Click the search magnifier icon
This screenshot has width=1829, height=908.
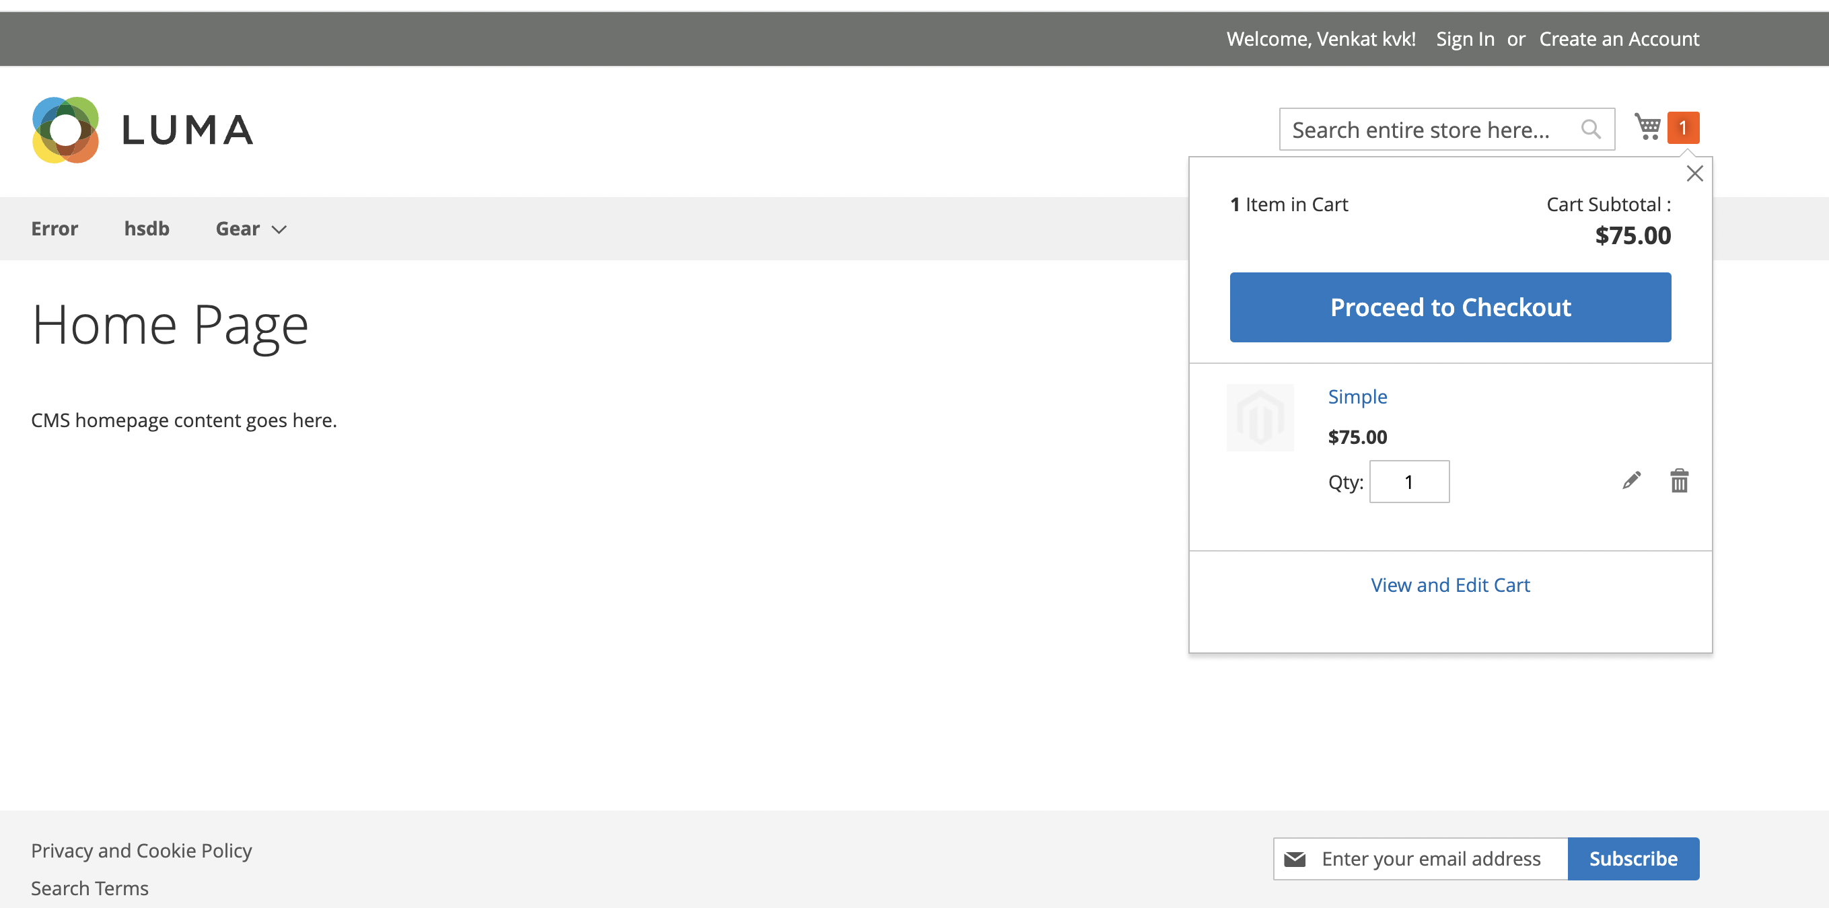point(1590,128)
